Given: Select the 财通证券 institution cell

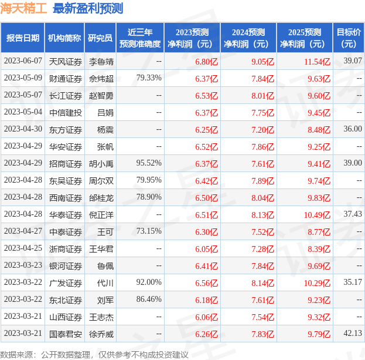Looking at the screenshot, I should (x=66, y=79).
